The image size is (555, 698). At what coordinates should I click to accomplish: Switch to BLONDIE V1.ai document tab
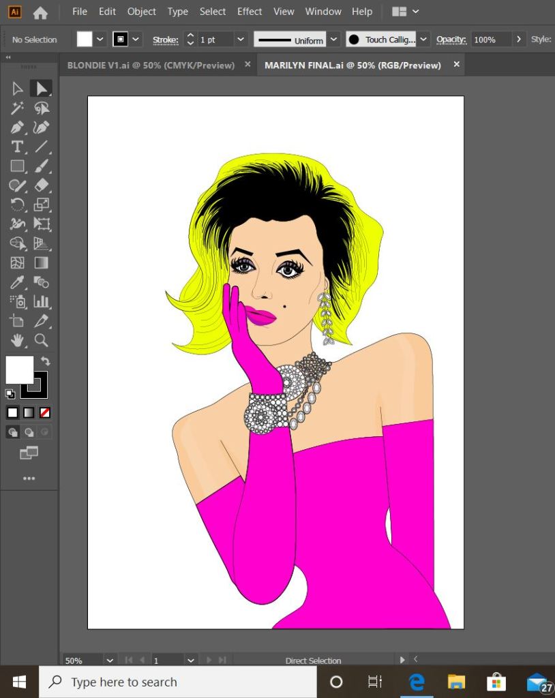click(x=151, y=65)
